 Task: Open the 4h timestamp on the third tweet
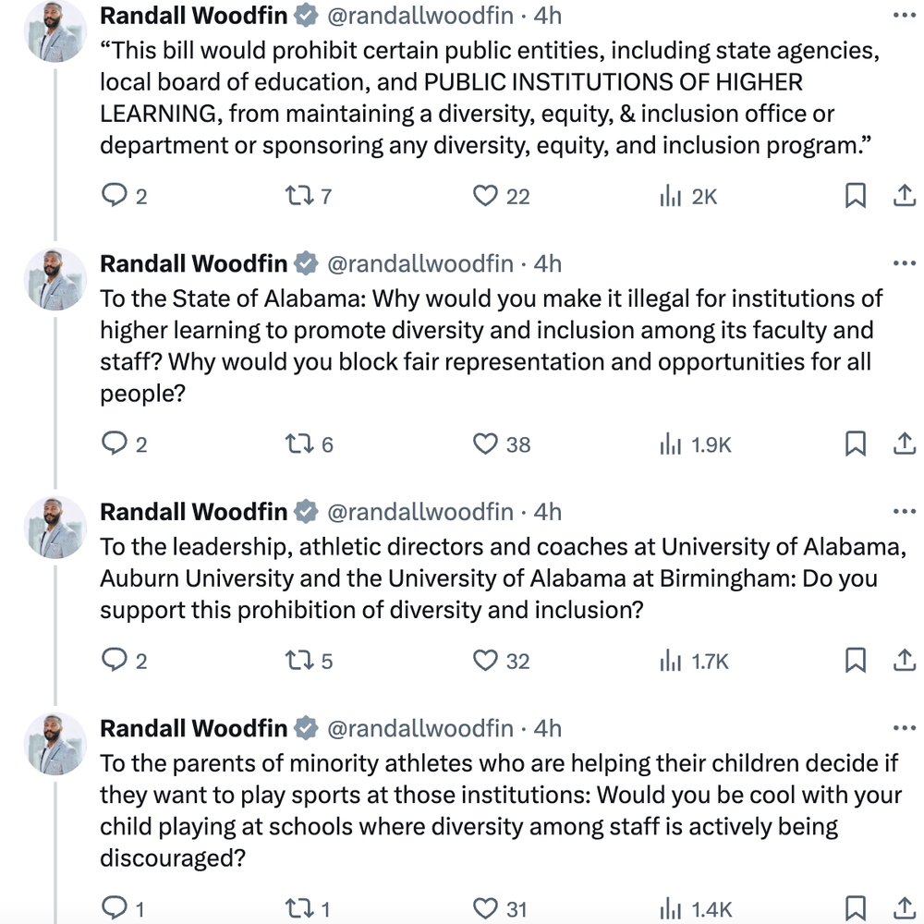[x=547, y=512]
